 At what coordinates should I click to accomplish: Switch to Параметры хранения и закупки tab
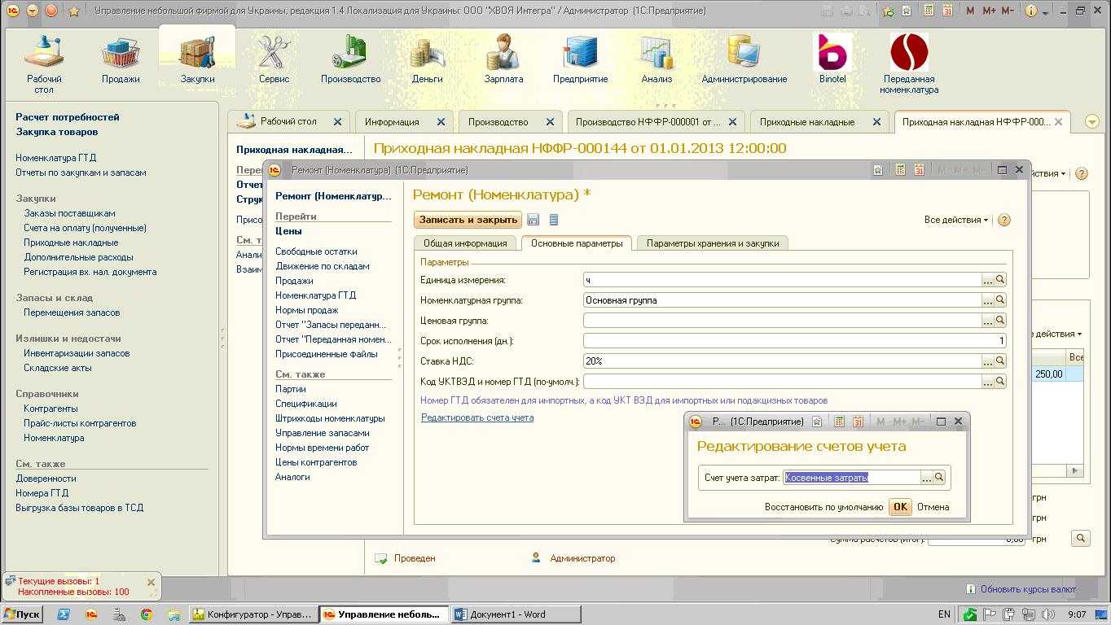(713, 243)
